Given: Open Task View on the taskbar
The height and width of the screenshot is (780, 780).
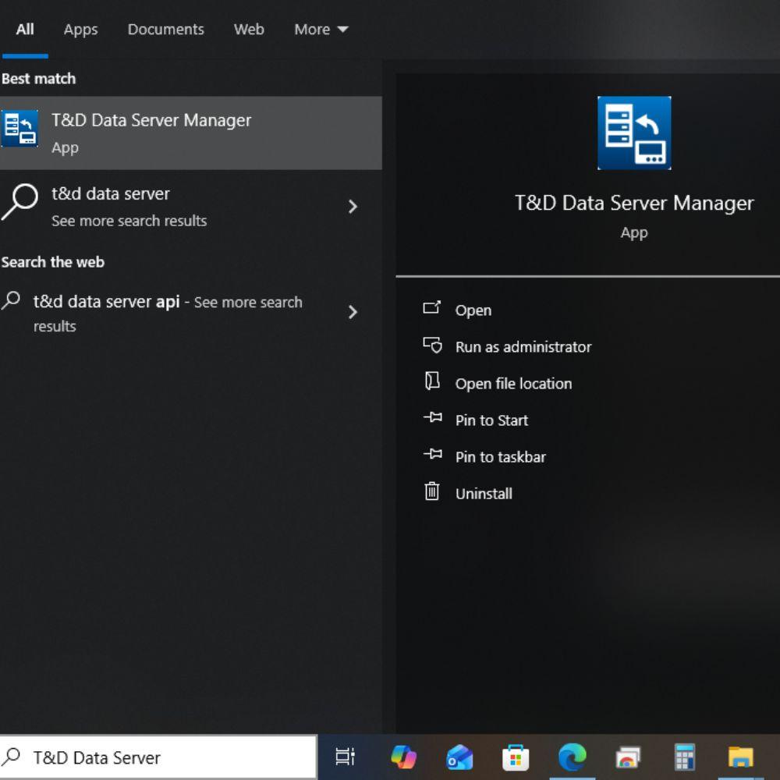Looking at the screenshot, I should [x=346, y=757].
